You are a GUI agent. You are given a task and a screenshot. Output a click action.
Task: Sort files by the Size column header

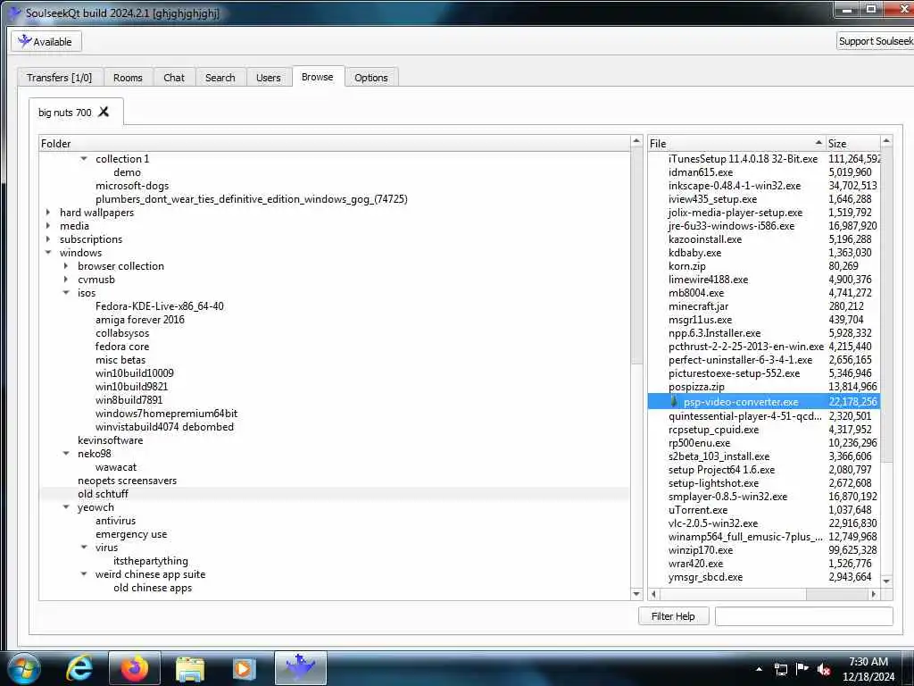tap(852, 144)
